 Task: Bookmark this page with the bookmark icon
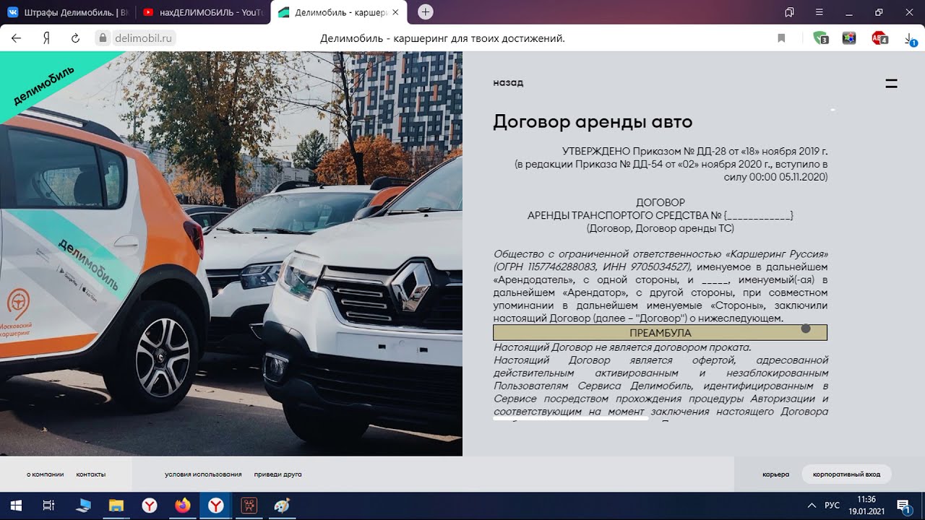(x=781, y=38)
